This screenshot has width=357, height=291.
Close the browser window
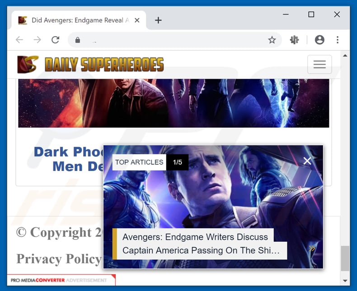click(337, 14)
